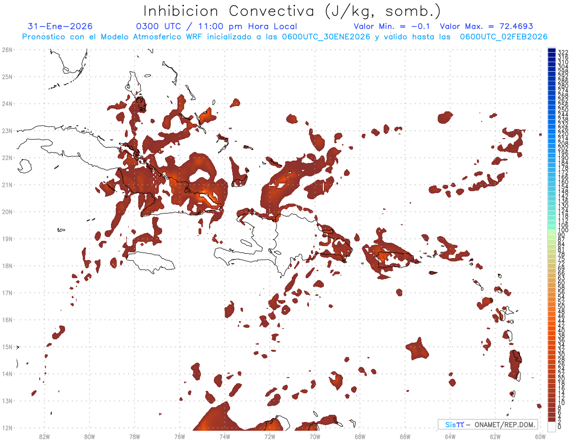Click the 13N latitude label
Viewport: 574px width, 443px height.
click(7, 400)
